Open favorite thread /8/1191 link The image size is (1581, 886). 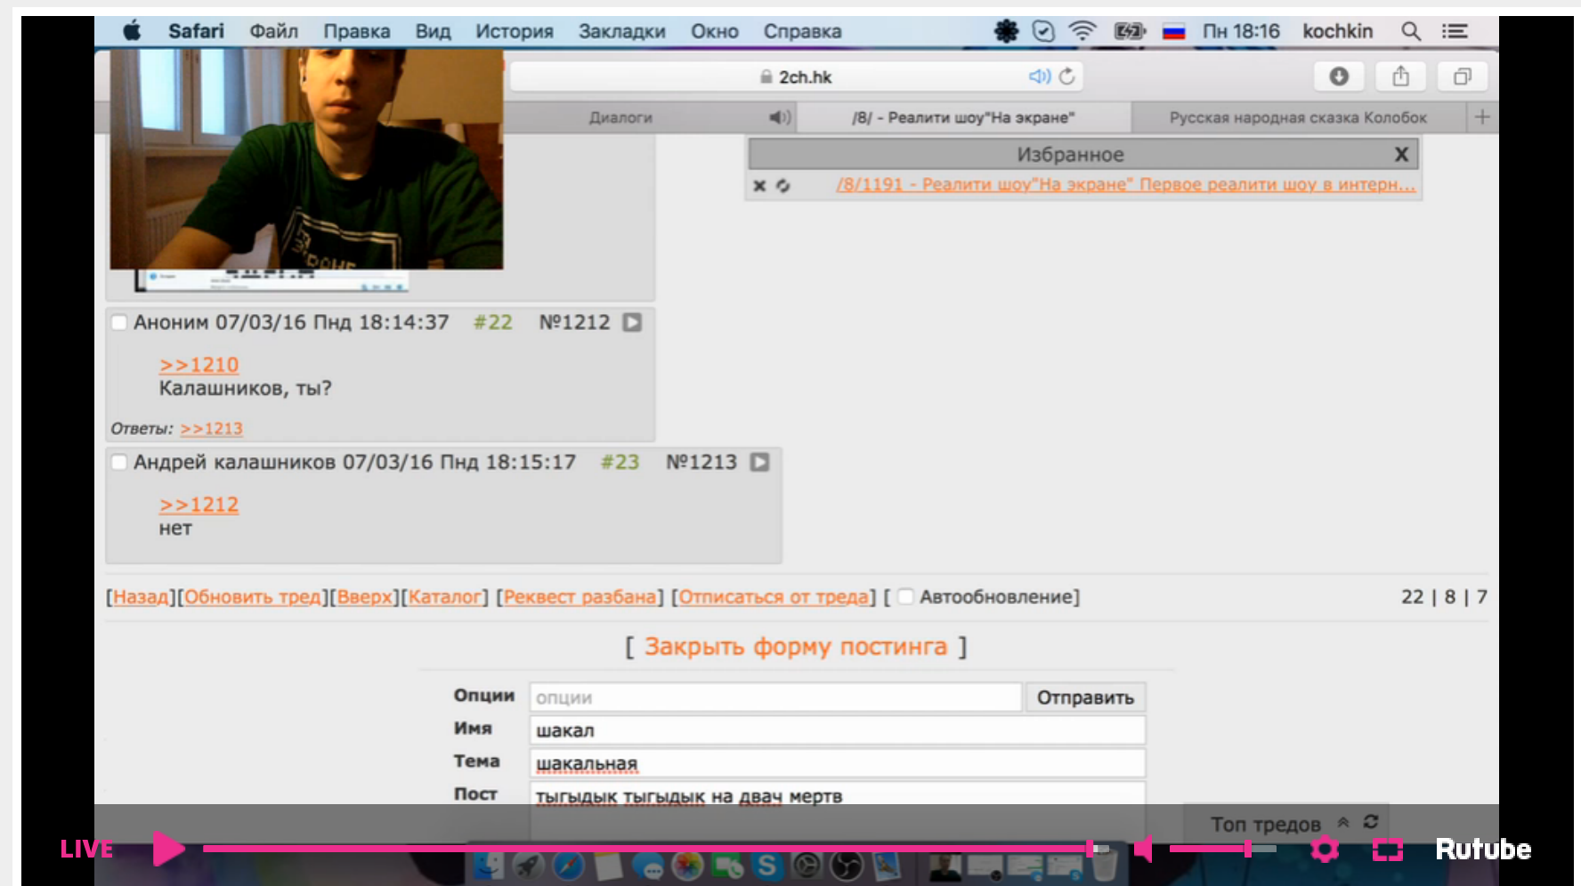[1125, 185]
